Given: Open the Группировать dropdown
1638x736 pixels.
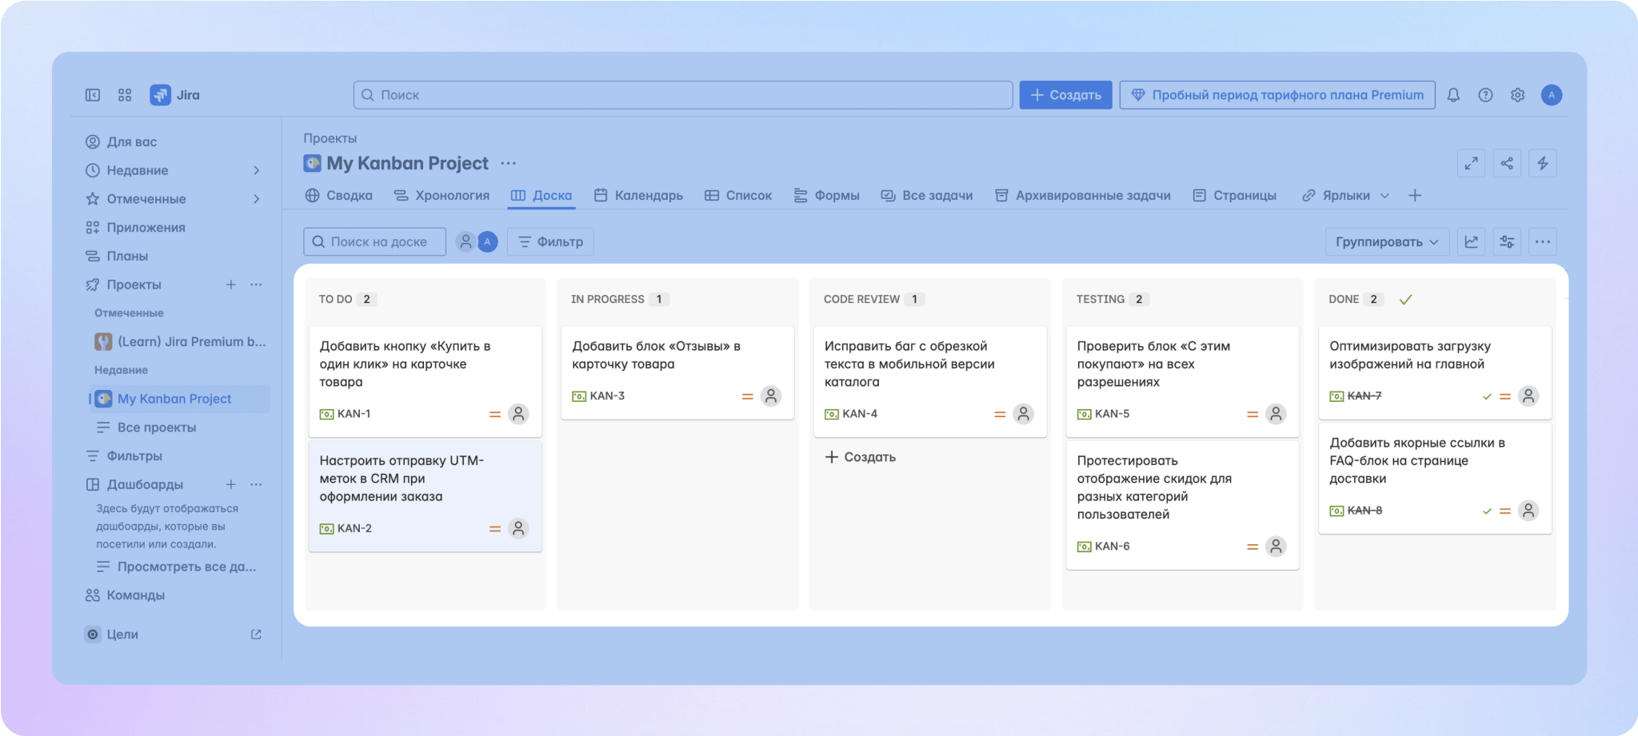Looking at the screenshot, I should pyautogui.click(x=1386, y=242).
